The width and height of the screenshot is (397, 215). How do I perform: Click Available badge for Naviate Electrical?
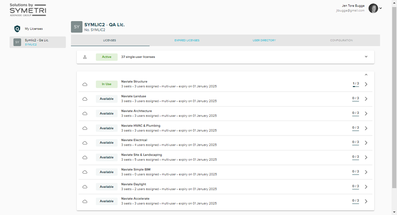pyautogui.click(x=106, y=143)
